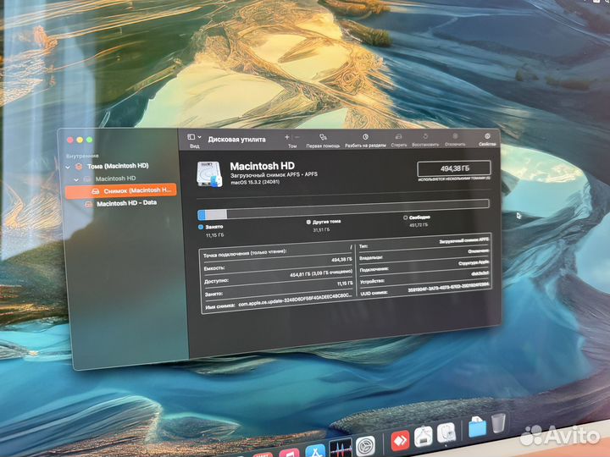Minimize window with the yellow button

(80, 140)
